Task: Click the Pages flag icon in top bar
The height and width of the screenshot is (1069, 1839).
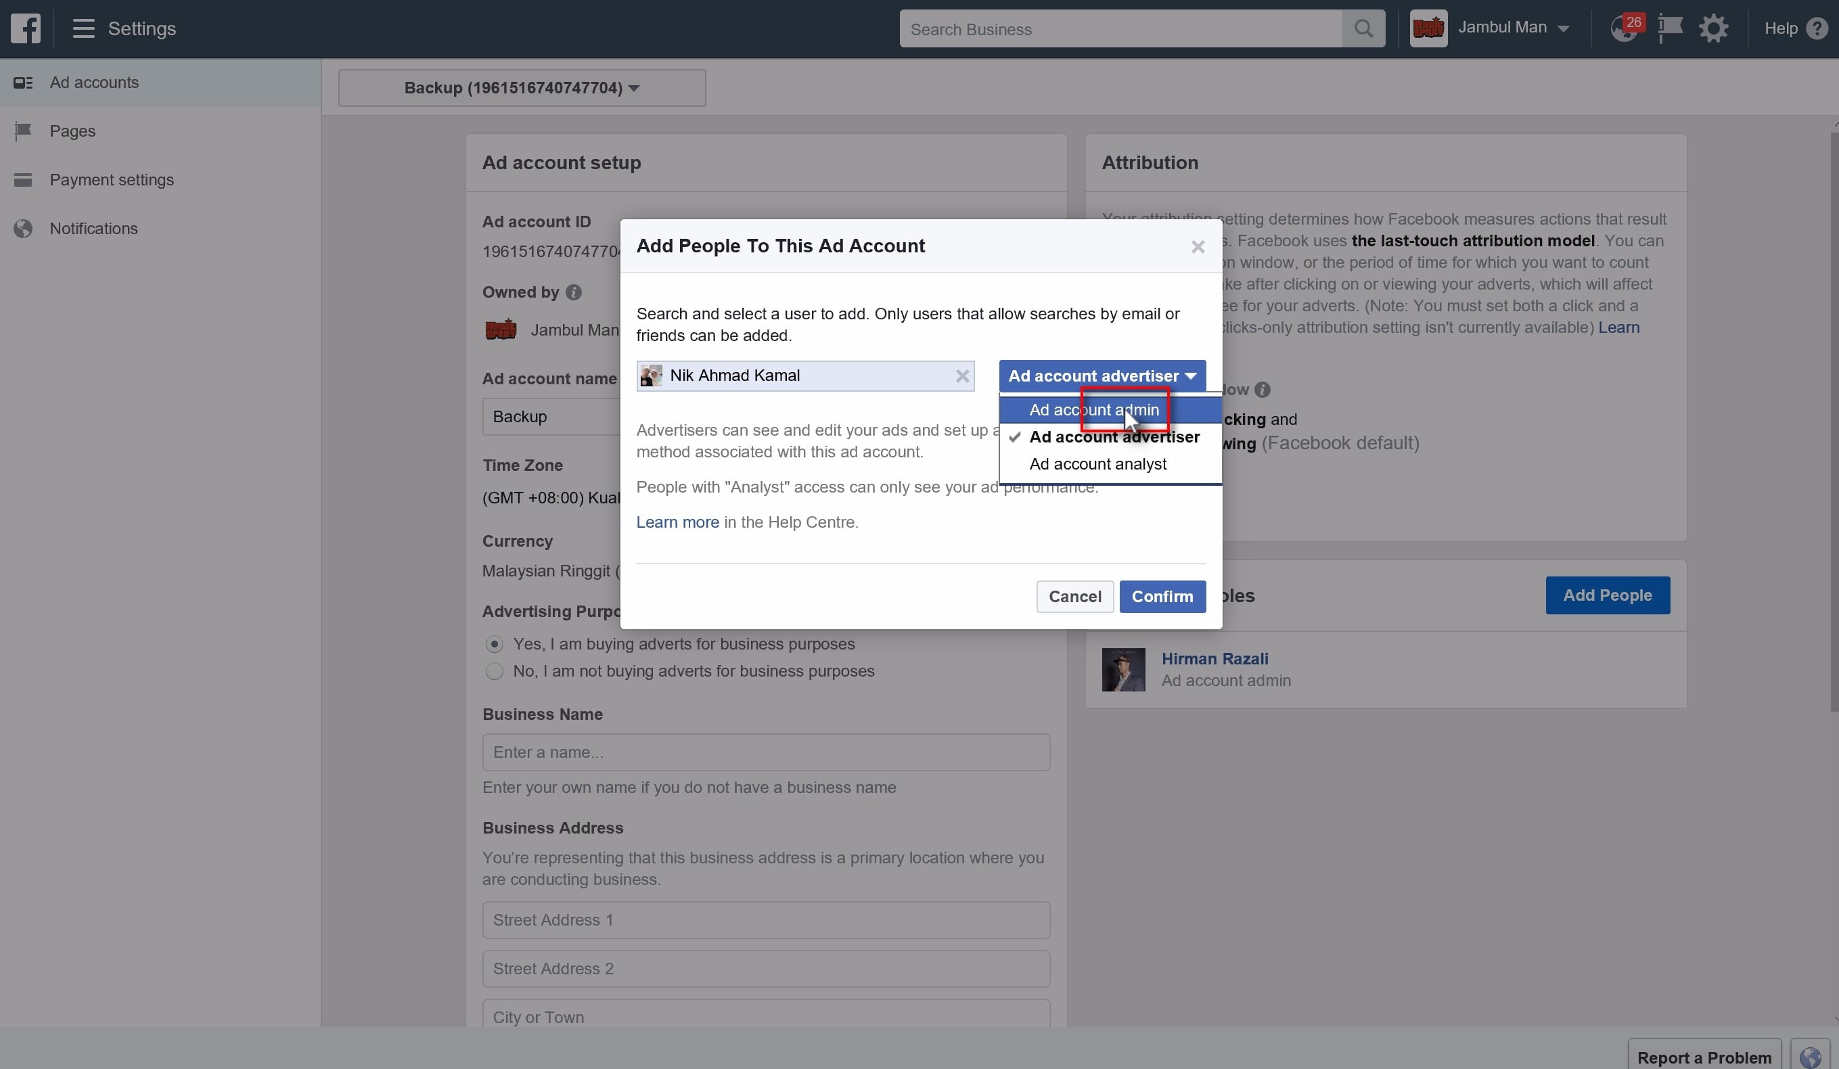Action: tap(1670, 28)
